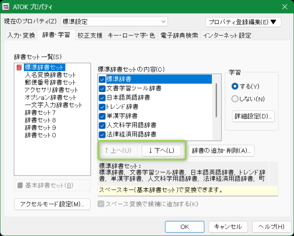Viewport: 294px width, 236px height.
Task: Click the キャンセル button
Action: pyautogui.click(x=228, y=227)
